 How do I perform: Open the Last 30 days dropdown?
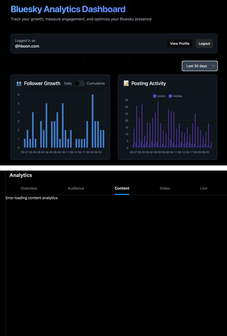point(199,66)
